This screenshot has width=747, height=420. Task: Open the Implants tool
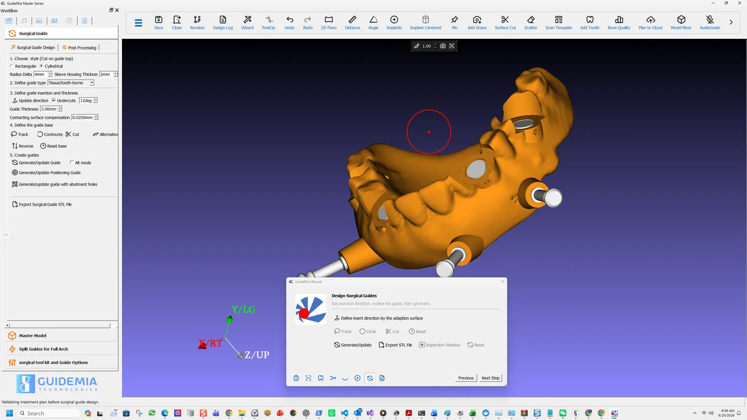(x=394, y=22)
